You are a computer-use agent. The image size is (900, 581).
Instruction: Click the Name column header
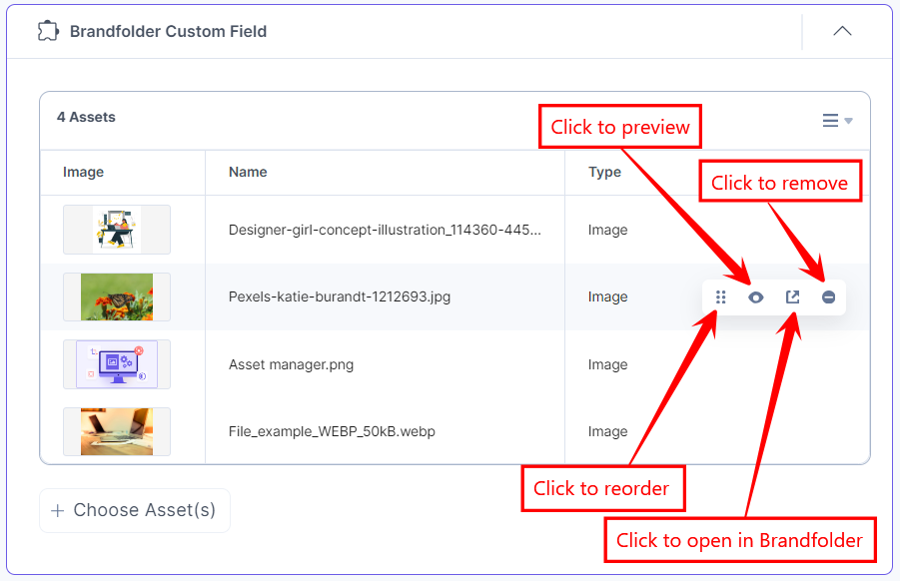pyautogui.click(x=247, y=172)
